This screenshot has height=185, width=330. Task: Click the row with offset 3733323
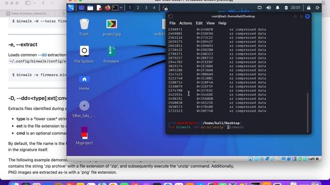pos(217,111)
